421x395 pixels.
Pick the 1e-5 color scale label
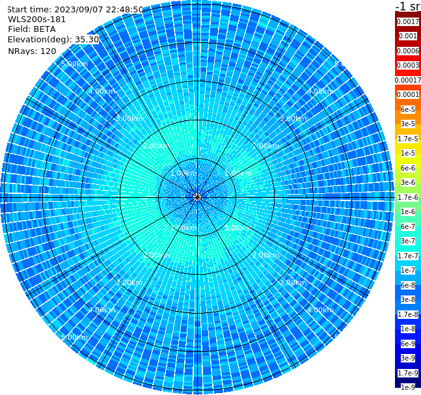(408, 153)
